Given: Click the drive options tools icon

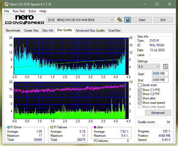Looking at the screenshot, I should click(x=120, y=20).
